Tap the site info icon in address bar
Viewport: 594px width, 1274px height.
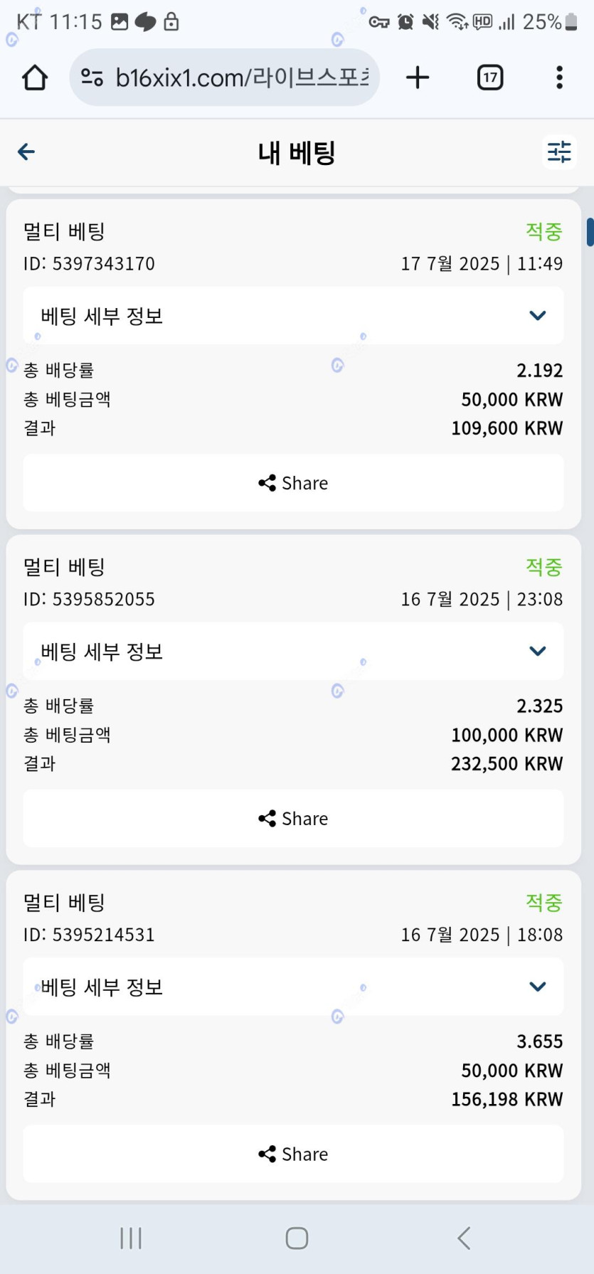pos(92,78)
